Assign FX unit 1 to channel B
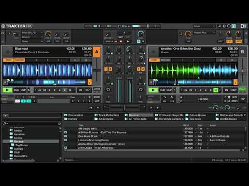 (x=139, y=69)
